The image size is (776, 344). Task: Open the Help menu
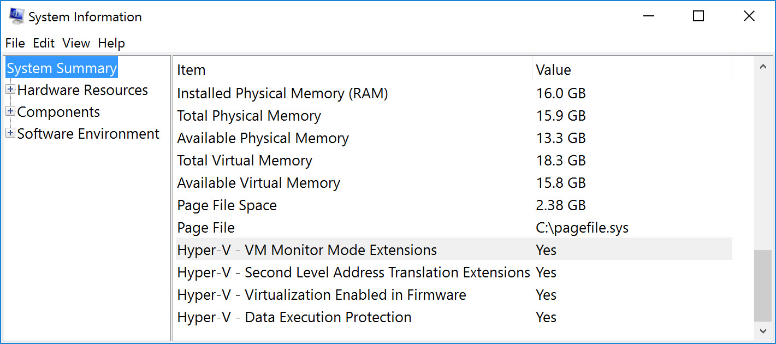111,43
